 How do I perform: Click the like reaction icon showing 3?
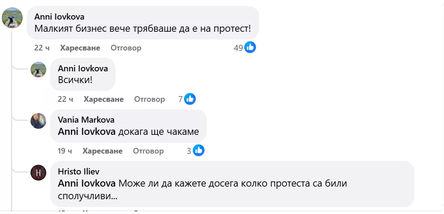pyautogui.click(x=198, y=151)
